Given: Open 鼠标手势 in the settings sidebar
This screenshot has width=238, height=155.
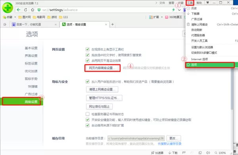Looking at the screenshot, I should pos(31,79).
